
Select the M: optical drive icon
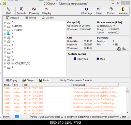click(x=9, y=60)
